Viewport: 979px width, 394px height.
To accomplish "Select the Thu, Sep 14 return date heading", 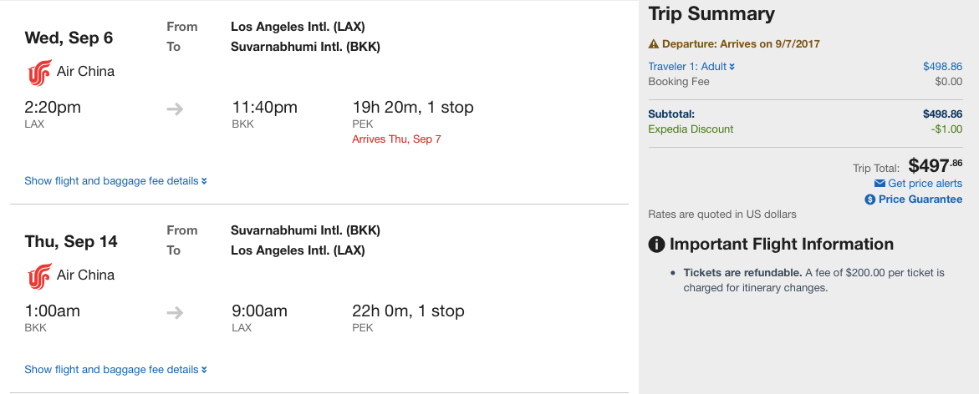I will click(71, 242).
